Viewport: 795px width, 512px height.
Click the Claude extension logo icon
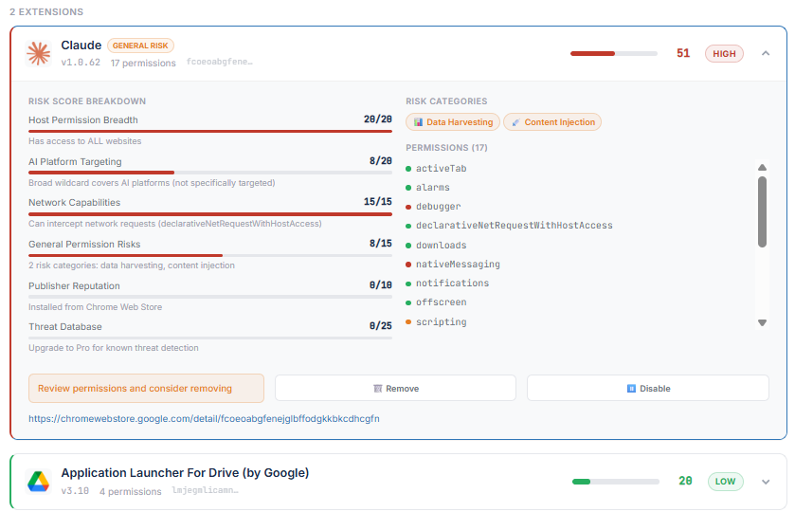[39, 53]
